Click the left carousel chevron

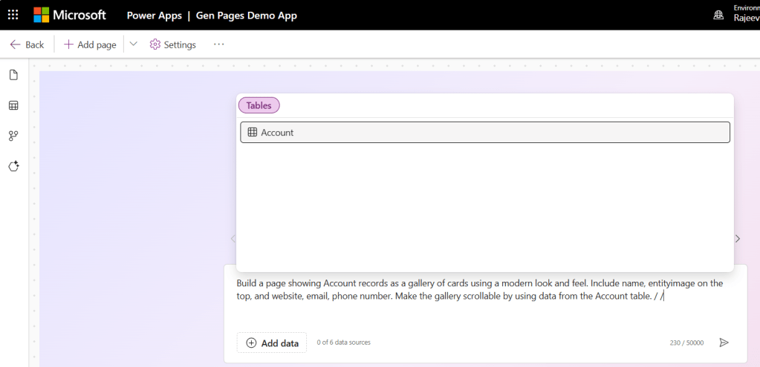click(x=233, y=239)
